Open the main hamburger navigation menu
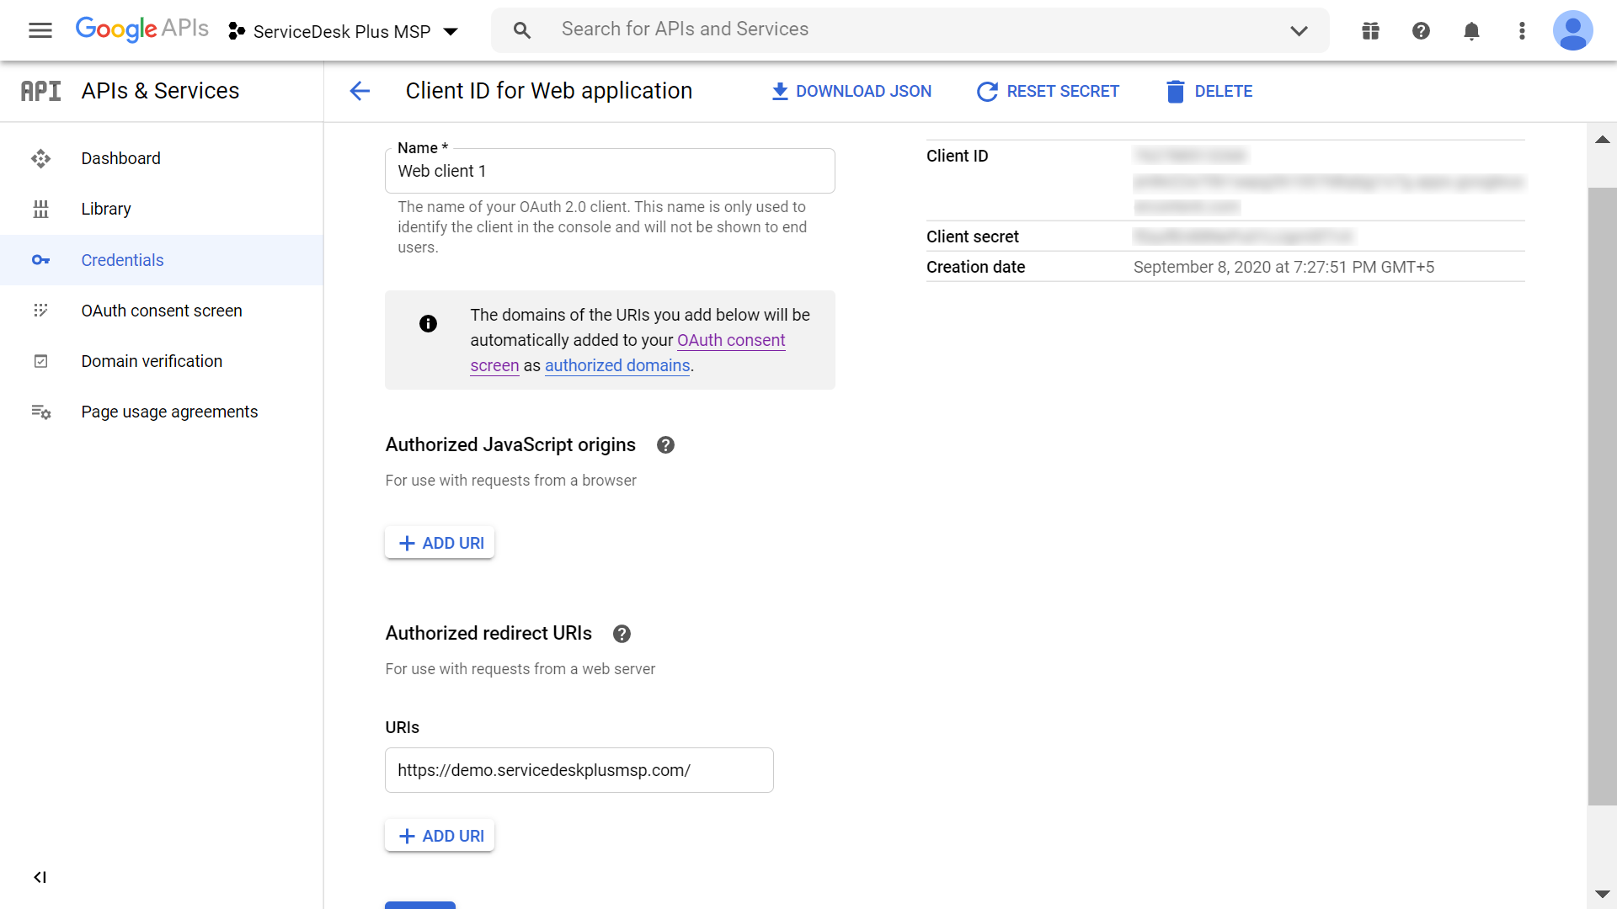Image resolution: width=1617 pixels, height=909 pixels. (x=40, y=31)
